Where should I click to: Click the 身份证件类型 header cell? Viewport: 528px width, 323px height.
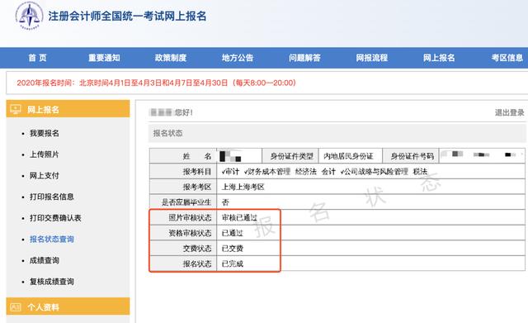point(291,156)
